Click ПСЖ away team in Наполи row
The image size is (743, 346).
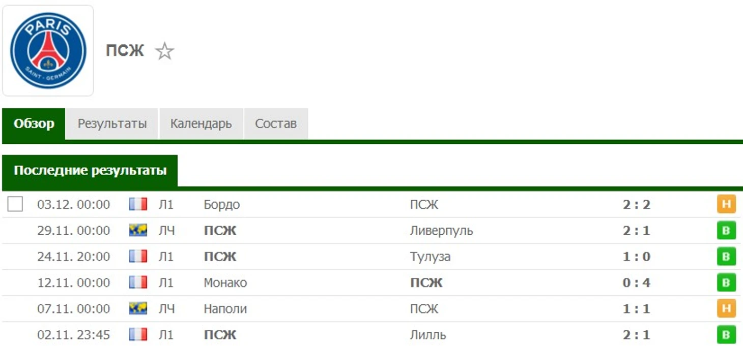(x=424, y=308)
